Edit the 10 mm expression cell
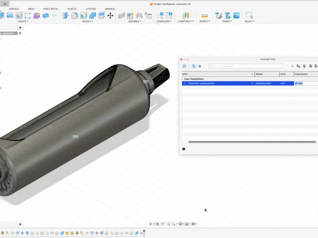Image resolution: width=318 pixels, height=238 pixels. (306, 84)
